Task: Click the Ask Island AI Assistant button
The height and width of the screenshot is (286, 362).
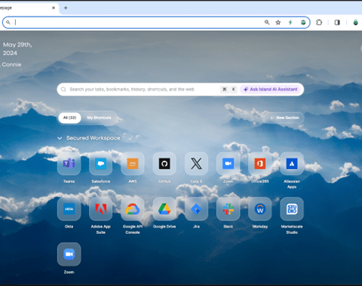Action: 271,89
